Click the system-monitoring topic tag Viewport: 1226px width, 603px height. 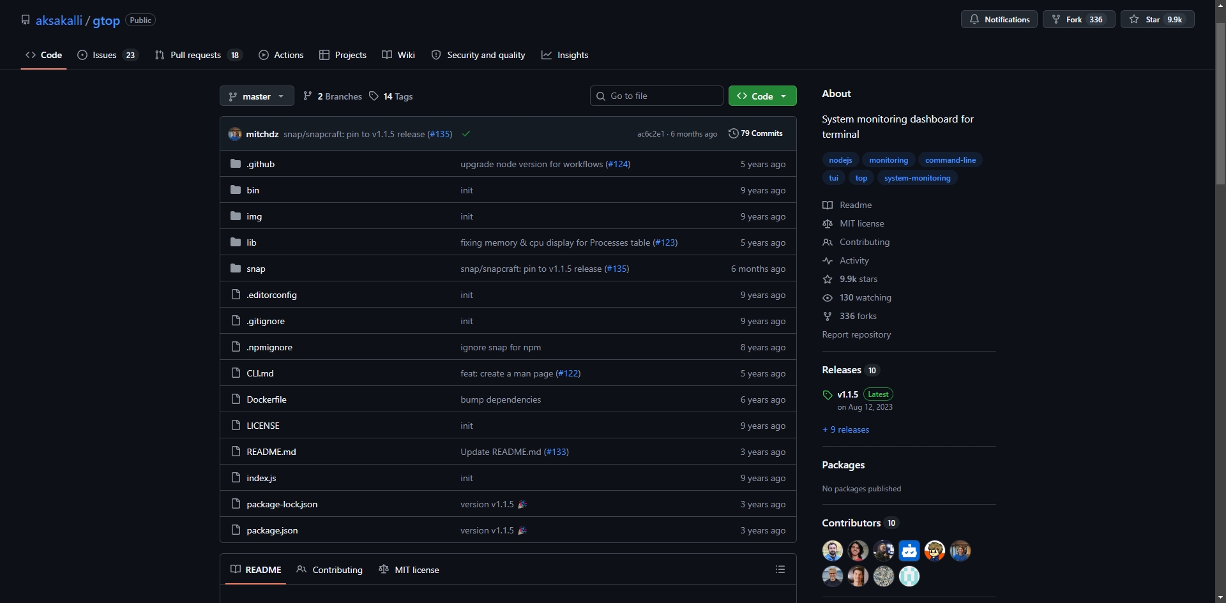point(917,178)
